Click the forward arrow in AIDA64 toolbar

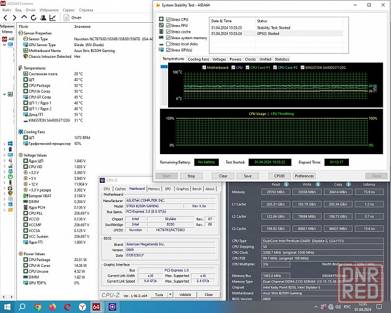coord(14,18)
